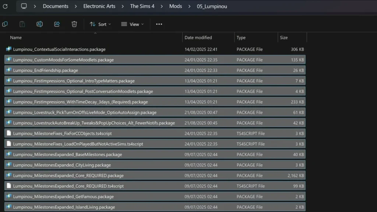This screenshot has width=377, height=212.
Task: Select Lumpinou_ContextualSocialInteractions.package file
Action: [x=59, y=49]
